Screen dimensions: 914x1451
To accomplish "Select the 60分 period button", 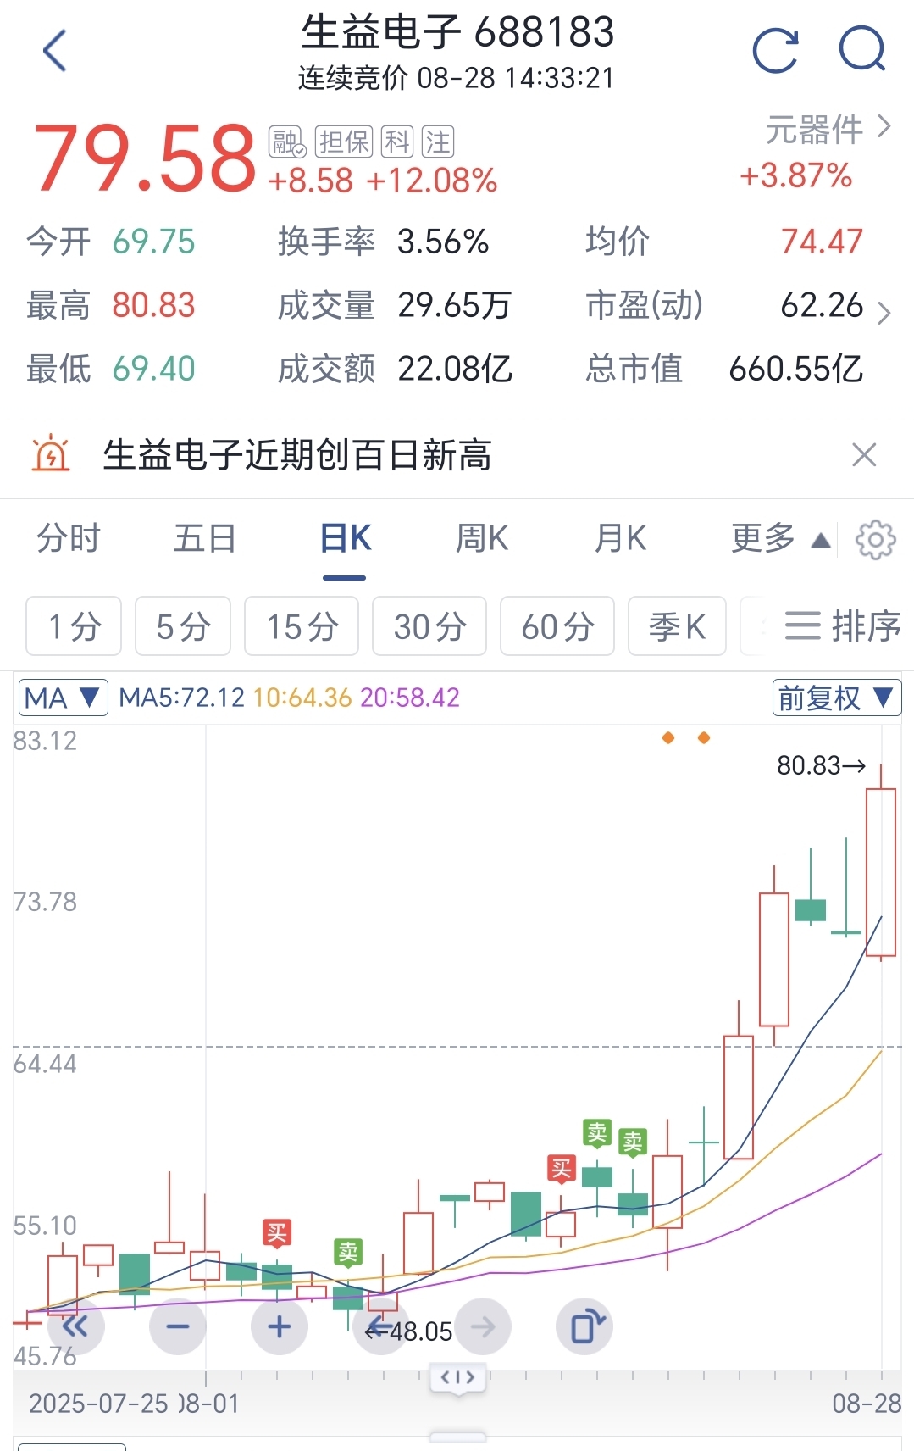I will pos(557,626).
